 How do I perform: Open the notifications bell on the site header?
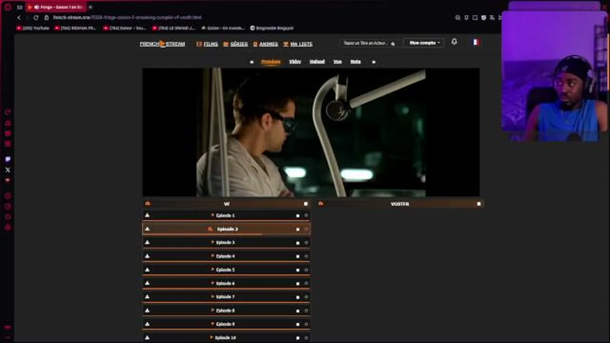click(454, 42)
